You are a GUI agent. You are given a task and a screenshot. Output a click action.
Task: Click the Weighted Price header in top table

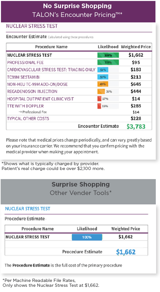click(x=136, y=47)
